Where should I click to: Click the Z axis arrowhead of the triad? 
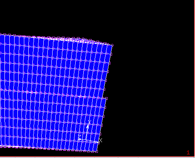pyautogui.click(x=80, y=139)
